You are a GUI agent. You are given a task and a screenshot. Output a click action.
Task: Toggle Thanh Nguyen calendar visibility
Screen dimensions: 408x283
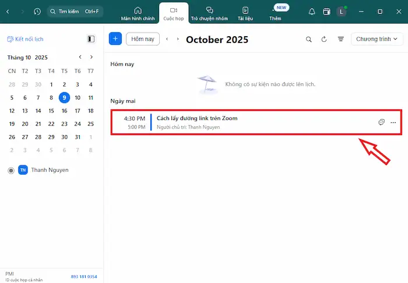[x=11, y=170]
